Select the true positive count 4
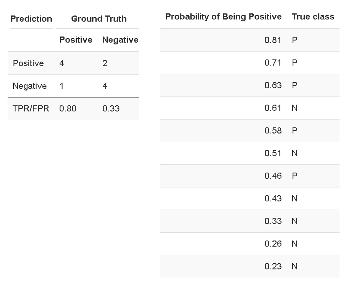 62,64
